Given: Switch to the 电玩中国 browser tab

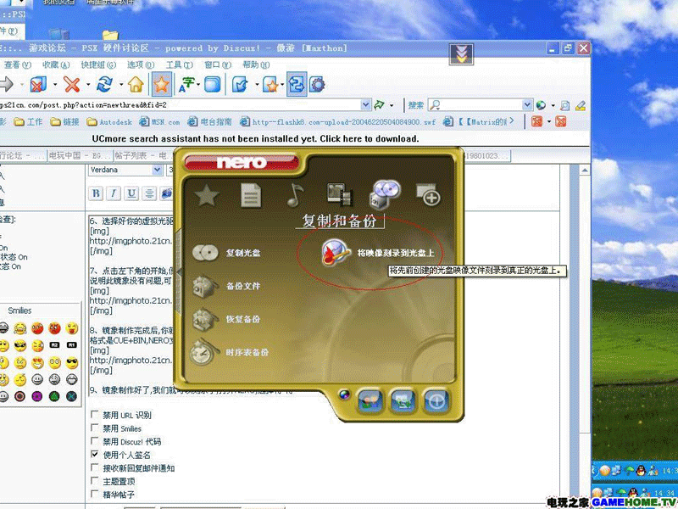Looking at the screenshot, I should point(80,155).
